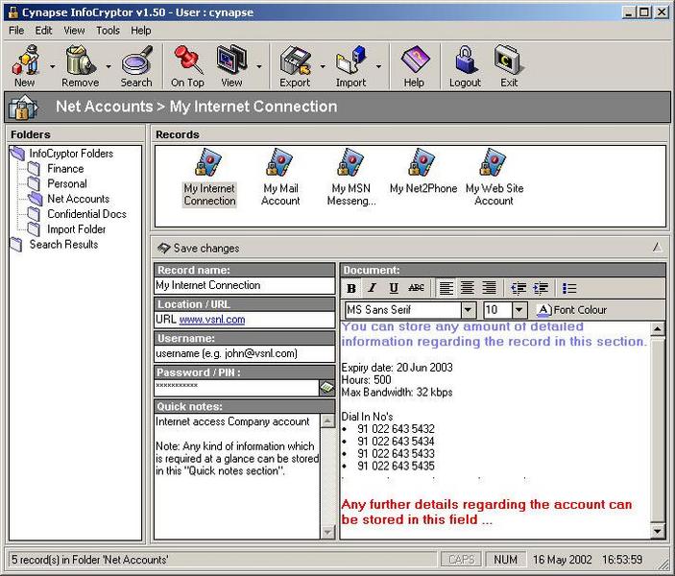
Task: Select the My MSN Messenger record icon
Action: (351, 162)
